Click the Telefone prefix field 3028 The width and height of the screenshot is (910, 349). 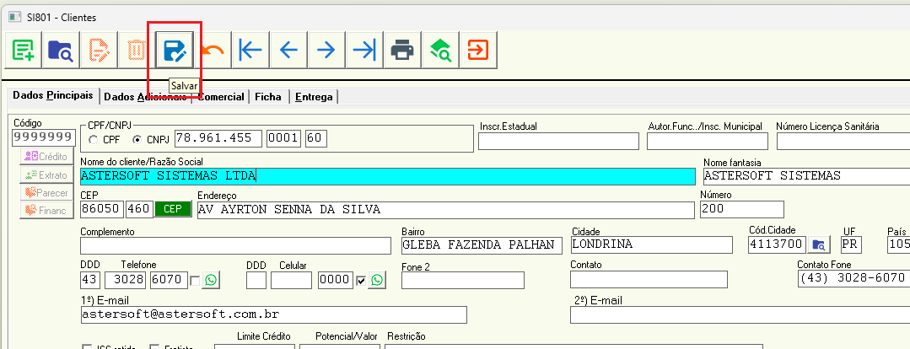pyautogui.click(x=126, y=280)
